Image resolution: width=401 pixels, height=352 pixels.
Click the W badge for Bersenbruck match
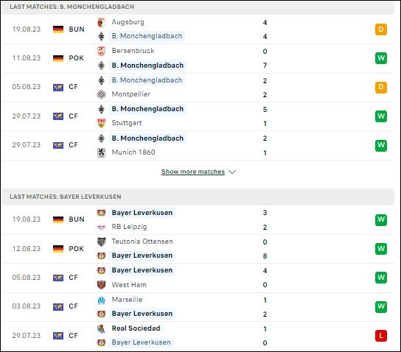(x=381, y=58)
